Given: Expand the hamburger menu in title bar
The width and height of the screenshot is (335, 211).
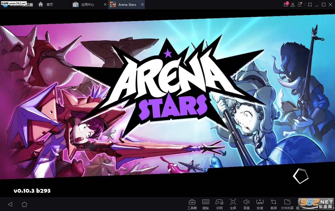Looking at the screenshot, I should (x=300, y=5).
